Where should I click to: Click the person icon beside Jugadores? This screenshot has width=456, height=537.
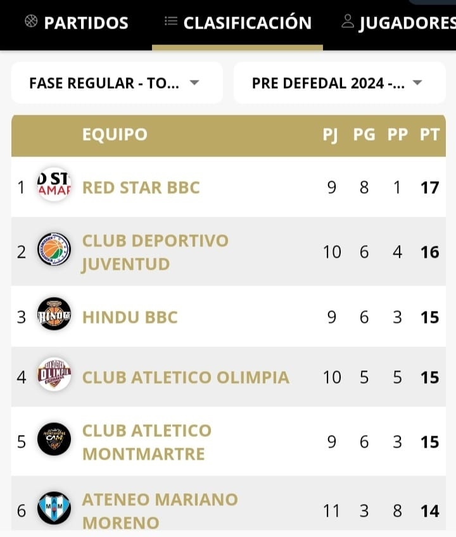(347, 22)
